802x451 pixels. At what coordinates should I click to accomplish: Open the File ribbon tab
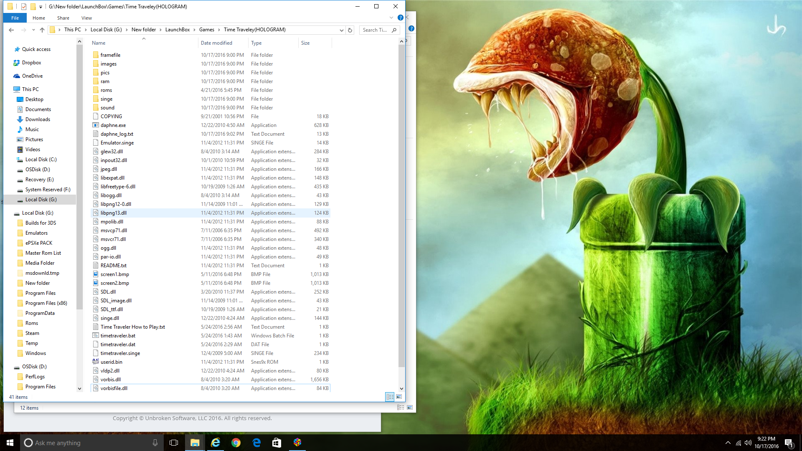click(x=15, y=18)
